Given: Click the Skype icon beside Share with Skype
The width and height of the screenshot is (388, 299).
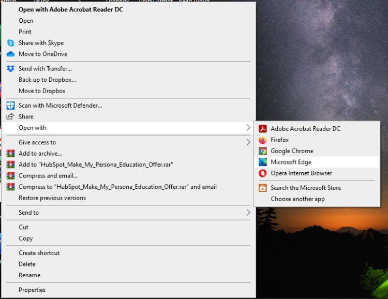Looking at the screenshot, I should tap(10, 43).
